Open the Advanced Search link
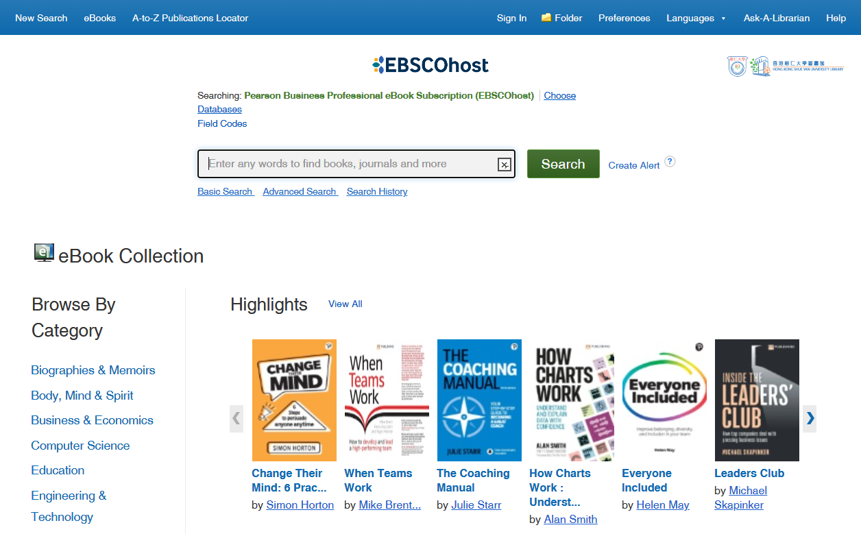861x534 pixels. coord(300,191)
